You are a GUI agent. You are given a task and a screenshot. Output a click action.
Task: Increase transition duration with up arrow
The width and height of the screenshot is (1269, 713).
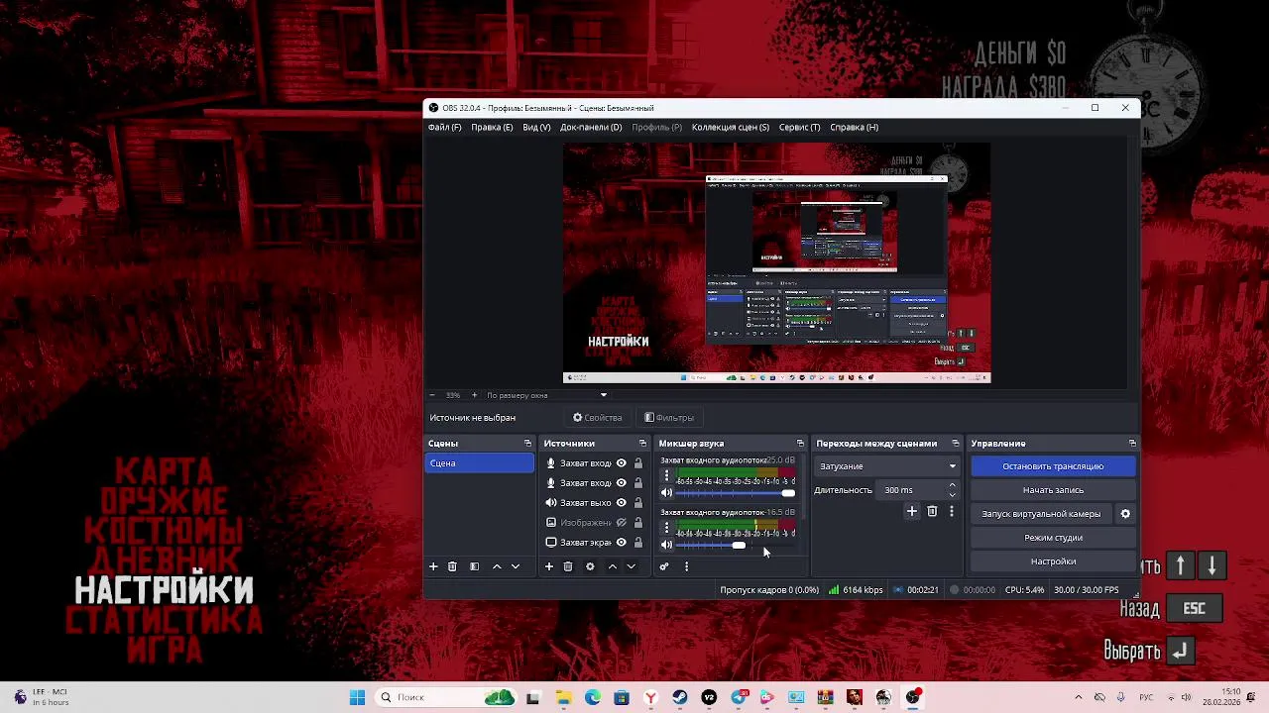point(953,486)
